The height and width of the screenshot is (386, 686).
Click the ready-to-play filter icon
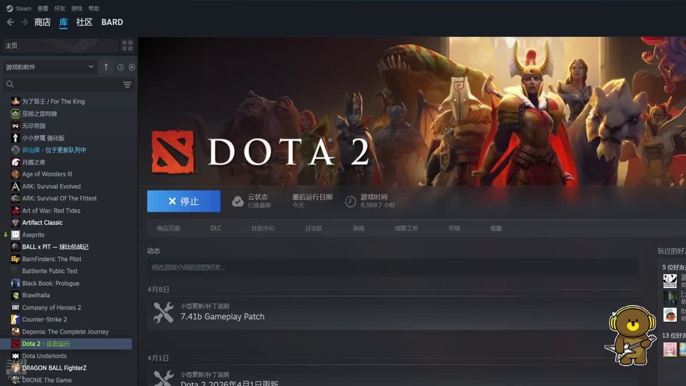coord(132,67)
